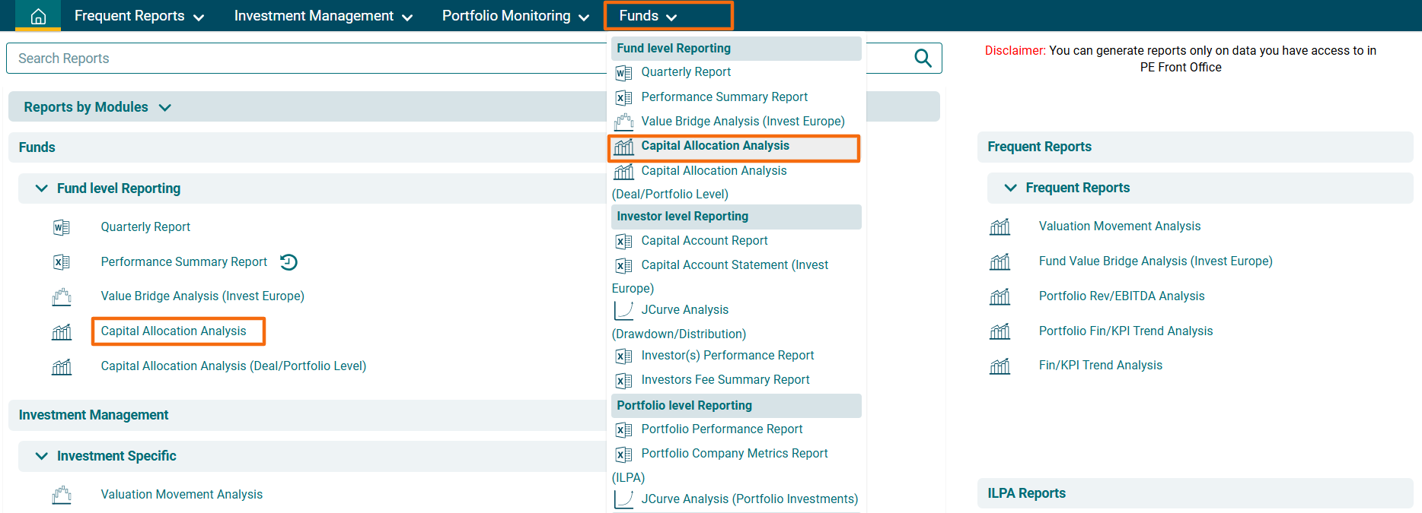1422x513 pixels.
Task: Click the JCurve Analysis (Drawdown/Distribution) curve icon
Action: (623, 310)
